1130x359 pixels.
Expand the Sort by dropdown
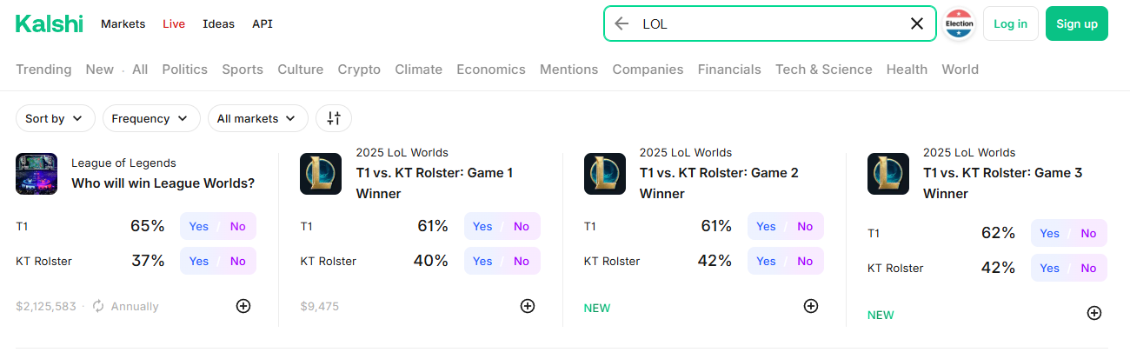point(55,118)
